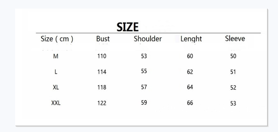Viewport: 278px width, 132px height.
Task: Select the L size row label
Action: coord(56,72)
